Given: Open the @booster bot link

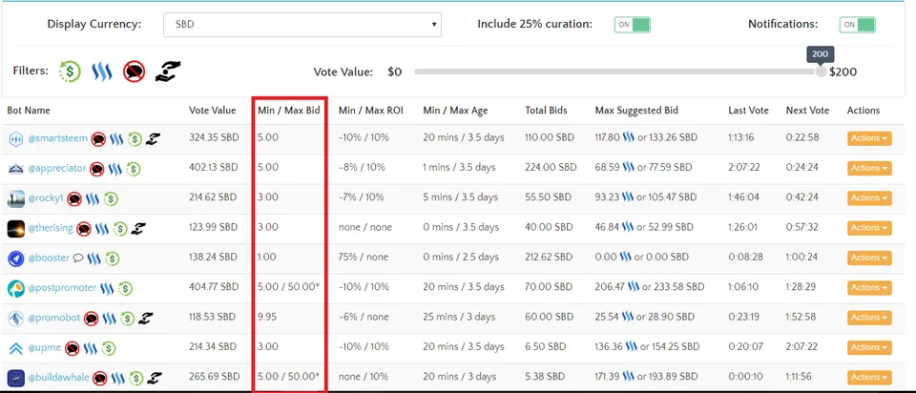Looking at the screenshot, I should (x=49, y=258).
